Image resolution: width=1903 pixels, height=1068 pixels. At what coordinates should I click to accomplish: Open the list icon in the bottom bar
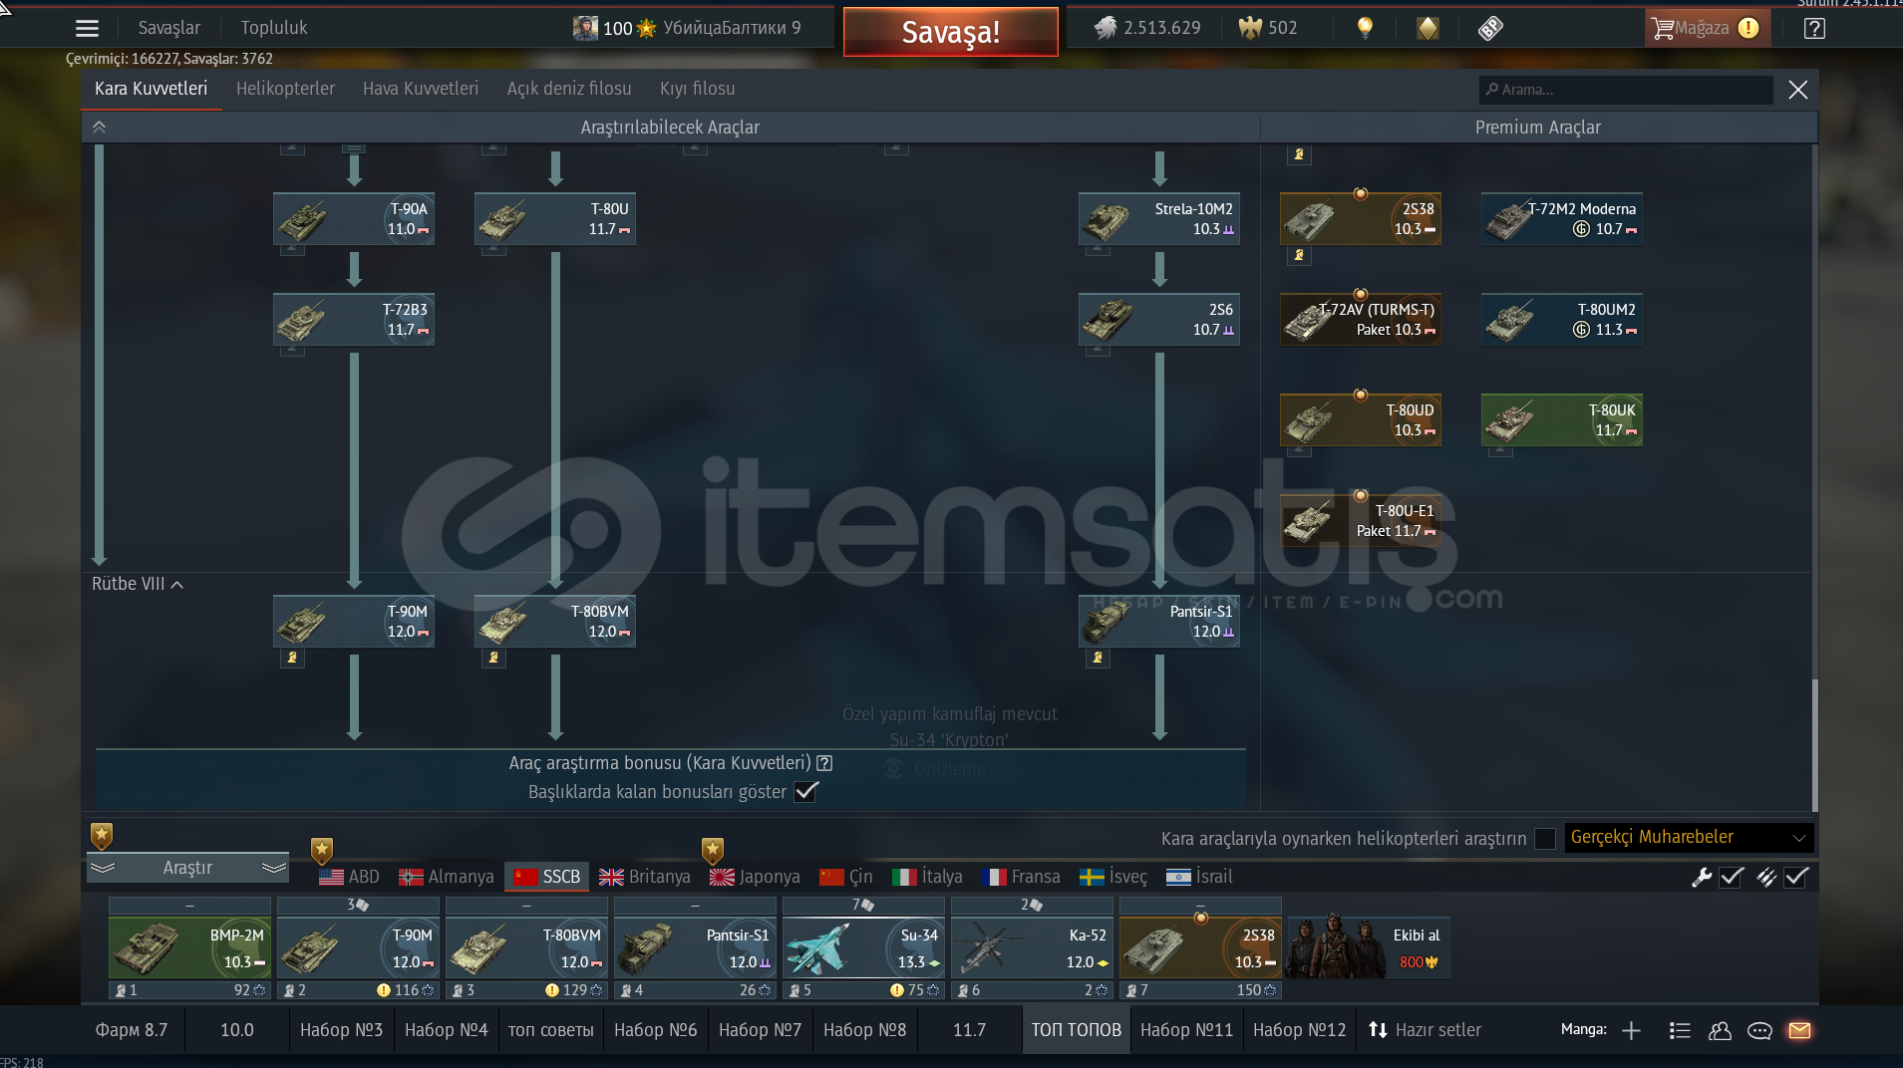[x=1680, y=1030]
